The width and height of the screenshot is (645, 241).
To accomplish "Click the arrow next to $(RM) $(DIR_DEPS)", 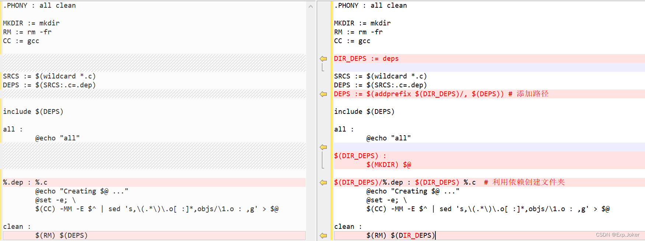I will pyautogui.click(x=323, y=235).
